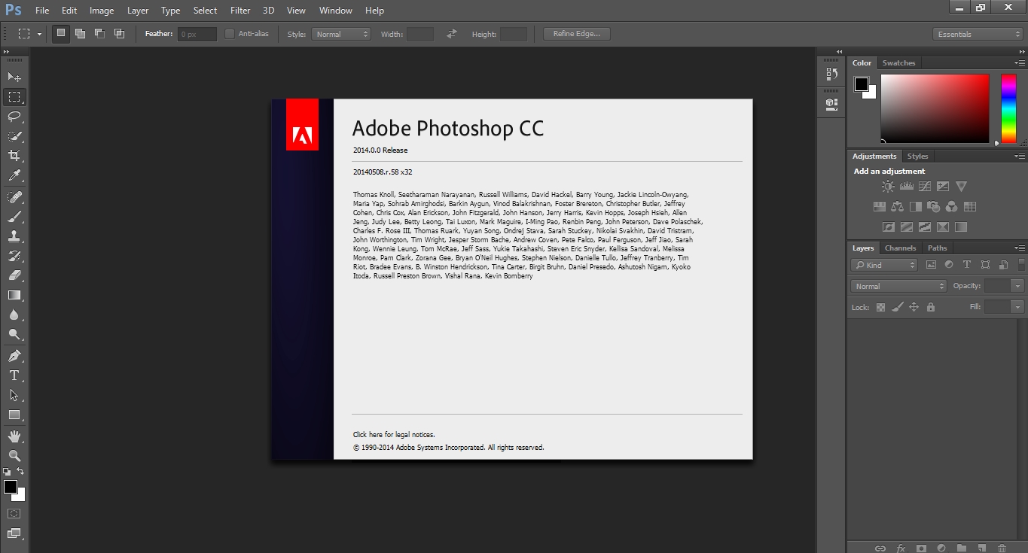Click the Refine Edge button
1028x553 pixels.
click(x=577, y=34)
